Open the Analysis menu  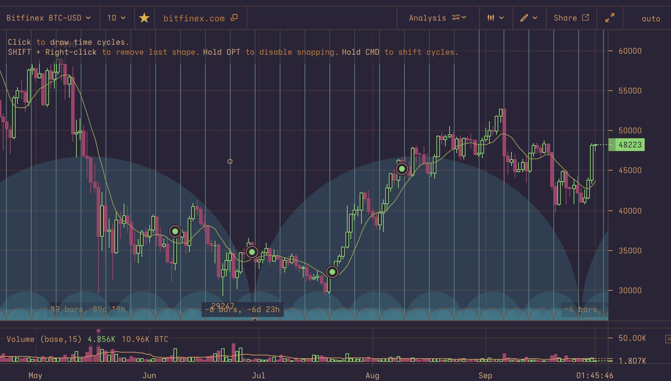(x=438, y=18)
